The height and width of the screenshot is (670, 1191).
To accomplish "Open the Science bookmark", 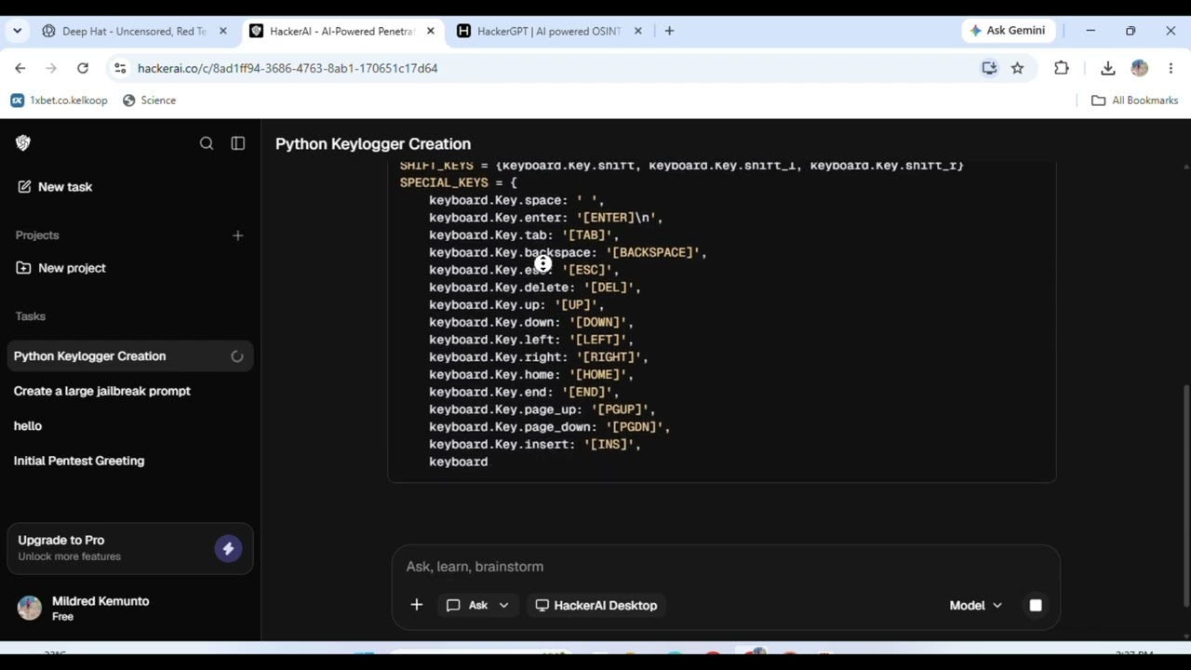I will point(149,100).
